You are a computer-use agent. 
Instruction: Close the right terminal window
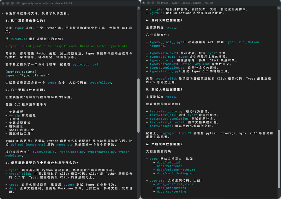point(144,3)
